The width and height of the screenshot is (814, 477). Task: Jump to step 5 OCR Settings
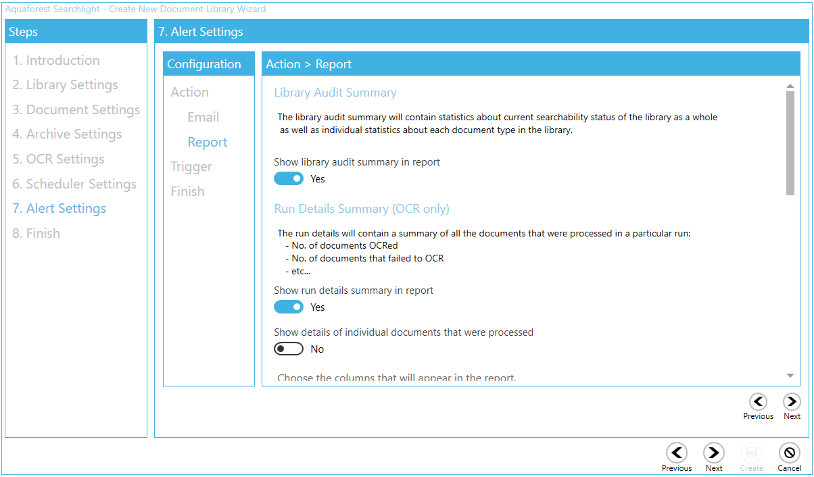pos(58,159)
